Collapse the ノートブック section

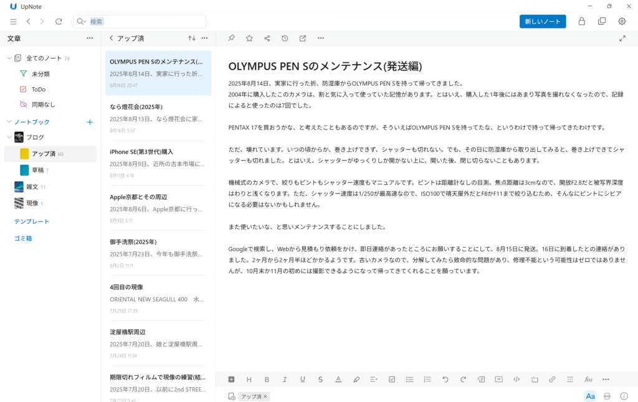coord(9,122)
